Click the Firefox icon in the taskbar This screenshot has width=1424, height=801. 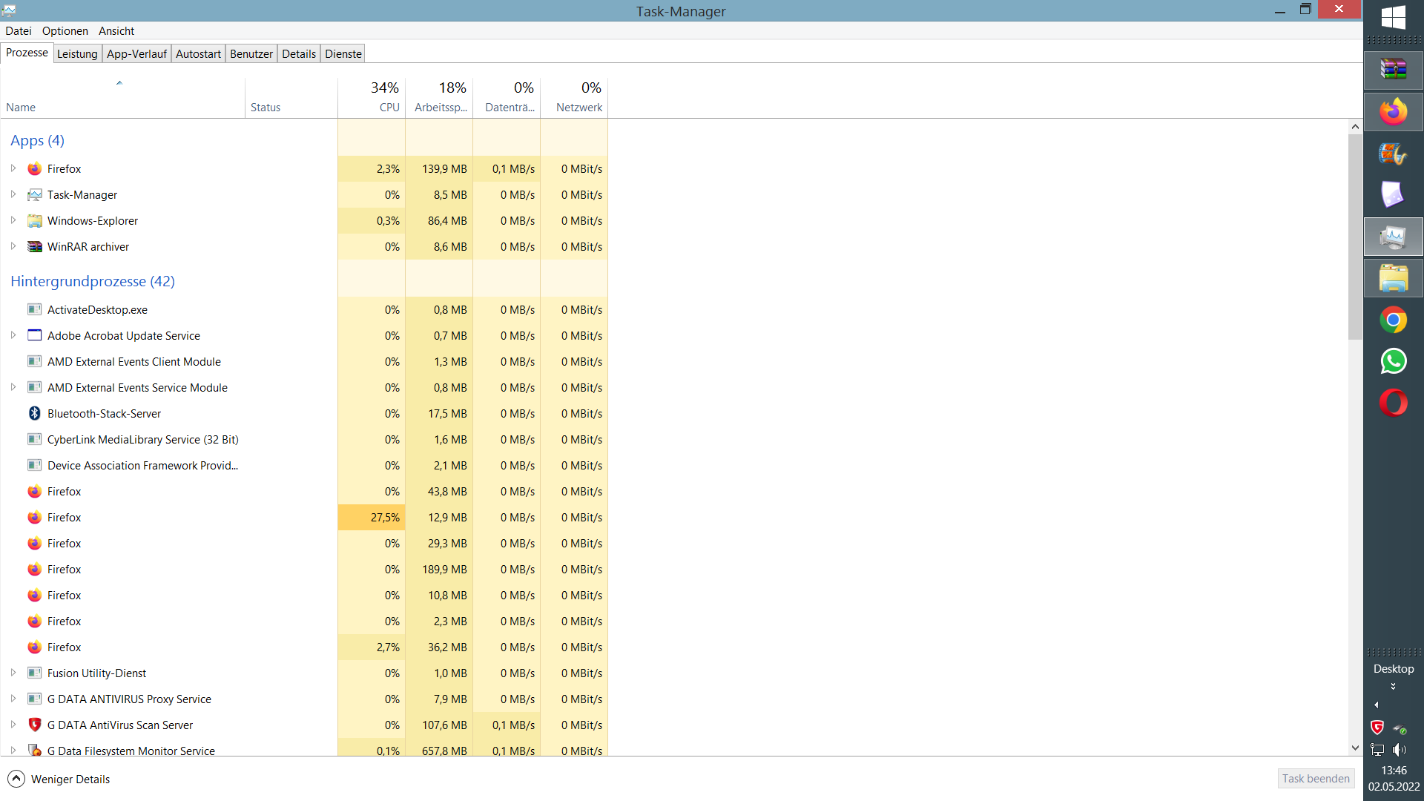point(1393,112)
